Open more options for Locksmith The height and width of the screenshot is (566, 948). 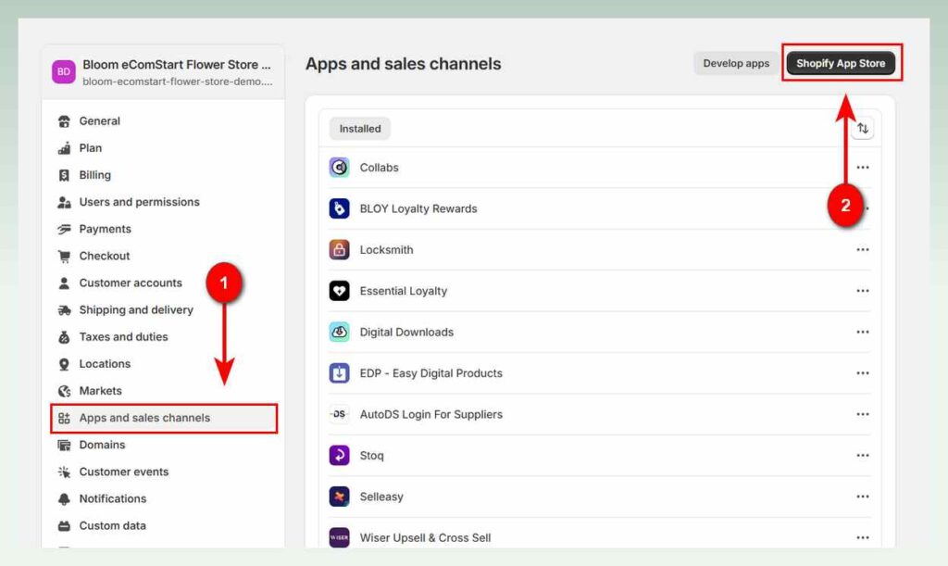click(x=862, y=249)
